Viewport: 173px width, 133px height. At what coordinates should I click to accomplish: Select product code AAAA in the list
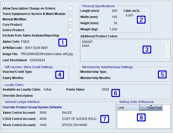[x=85, y=46]
